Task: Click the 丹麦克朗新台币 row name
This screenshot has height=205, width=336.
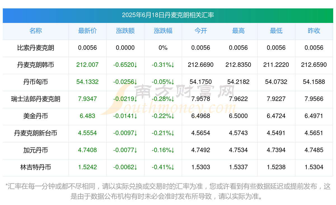Action: [36, 133]
